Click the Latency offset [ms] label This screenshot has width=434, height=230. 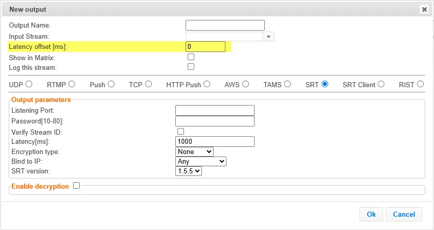pos(38,46)
